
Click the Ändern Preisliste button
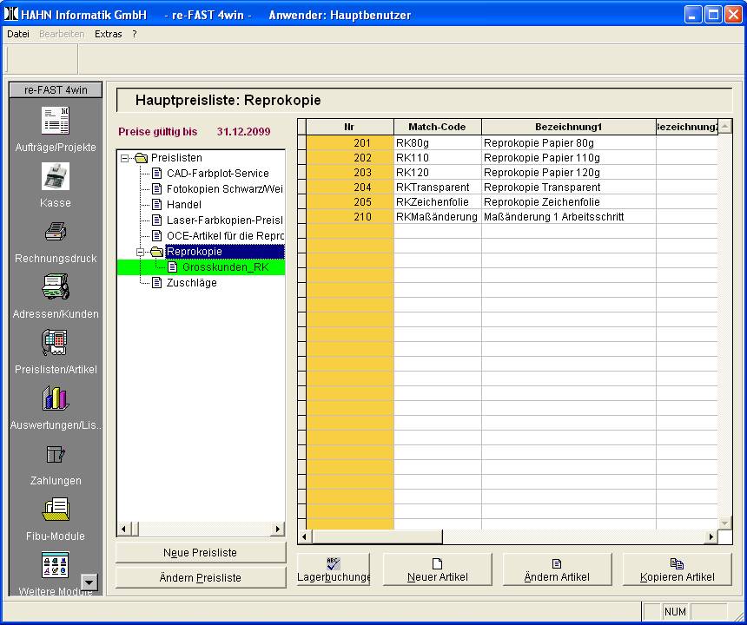tap(200, 577)
